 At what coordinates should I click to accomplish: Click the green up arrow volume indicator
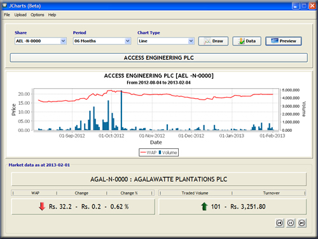(x=204, y=207)
